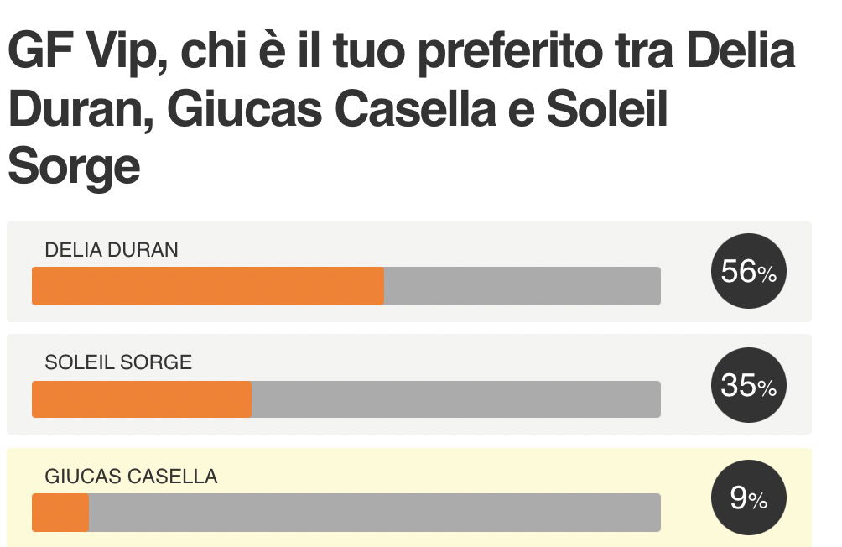This screenshot has height=547, width=842.
Task: Select the GIUCAS CASELLA label
Action: point(131,476)
